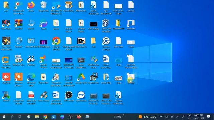The height and width of the screenshot is (120, 214).
Task: Launch OBS Studio from the taskbar
Action: click(70, 117)
